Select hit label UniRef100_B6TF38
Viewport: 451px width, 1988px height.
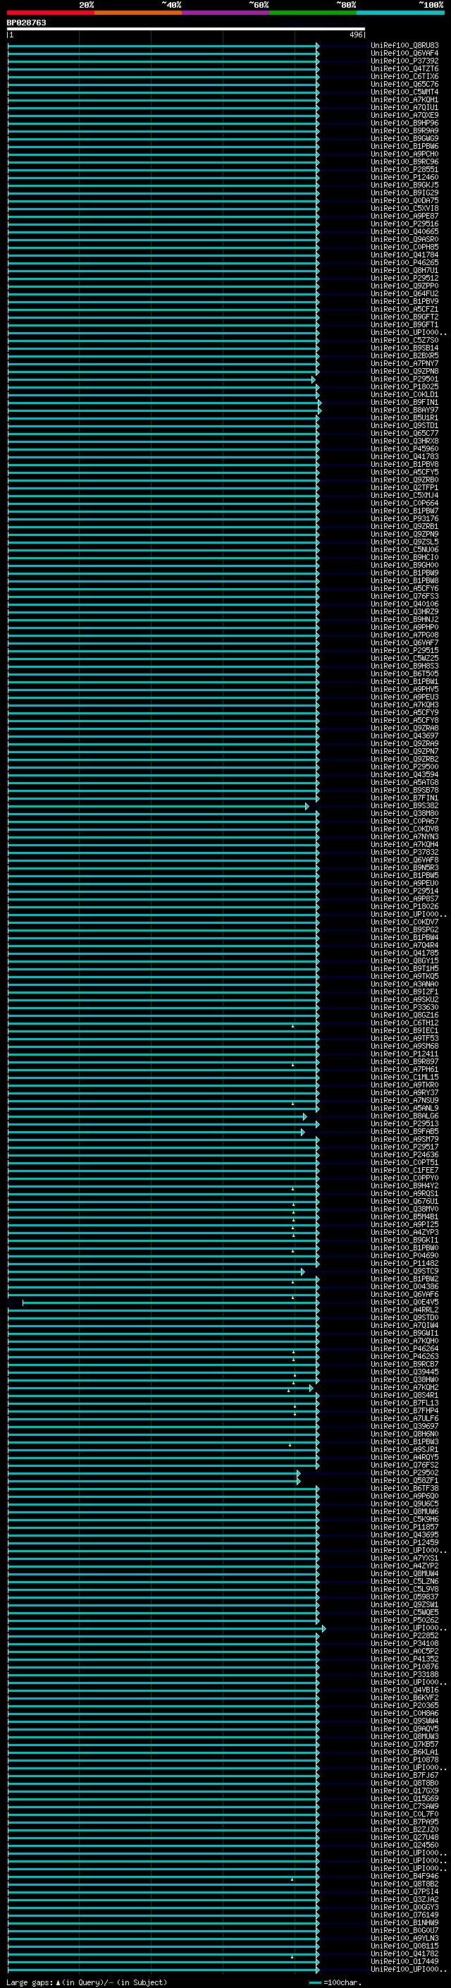[404, 1488]
